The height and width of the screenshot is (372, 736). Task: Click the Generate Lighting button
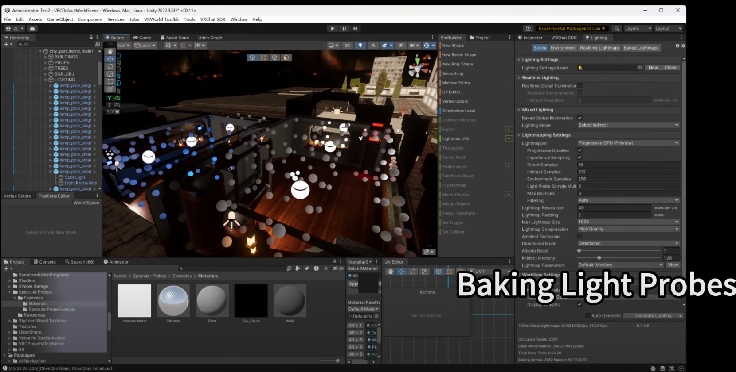click(x=653, y=316)
